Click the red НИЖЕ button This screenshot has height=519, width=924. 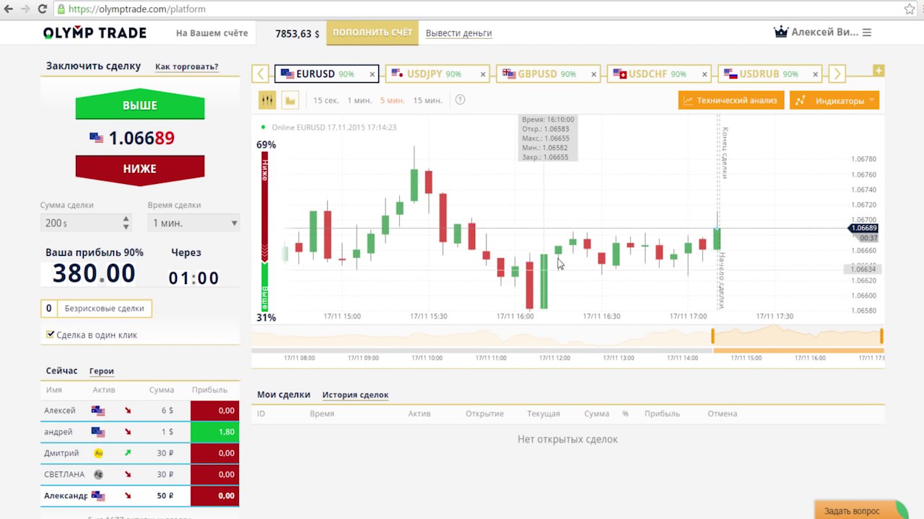coord(140,169)
